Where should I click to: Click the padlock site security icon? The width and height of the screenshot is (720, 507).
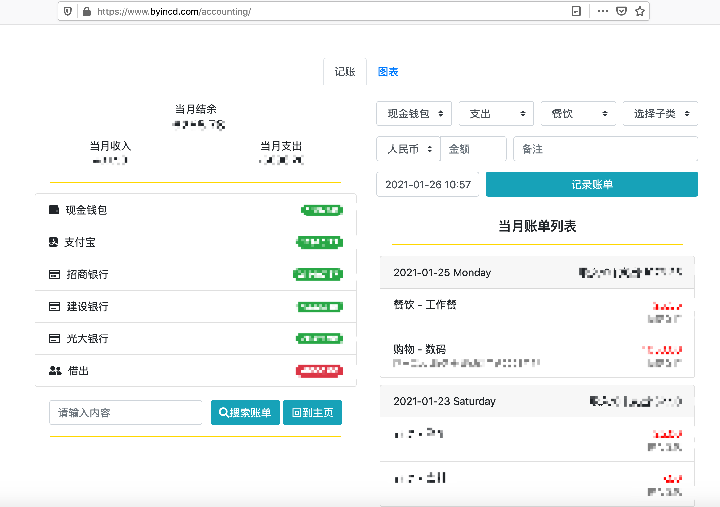pyautogui.click(x=87, y=11)
